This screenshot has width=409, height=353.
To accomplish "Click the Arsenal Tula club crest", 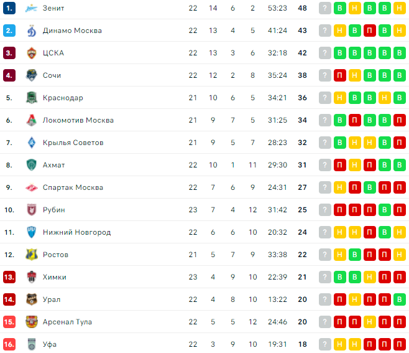I will click(32, 322).
